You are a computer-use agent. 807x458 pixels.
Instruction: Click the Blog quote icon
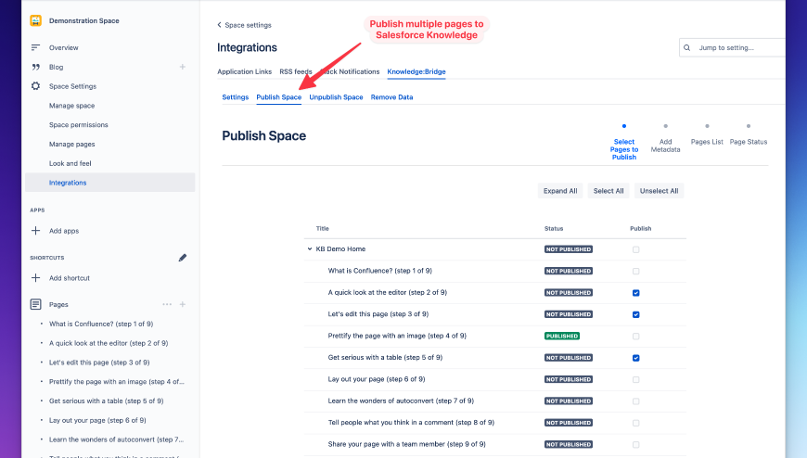tap(35, 67)
